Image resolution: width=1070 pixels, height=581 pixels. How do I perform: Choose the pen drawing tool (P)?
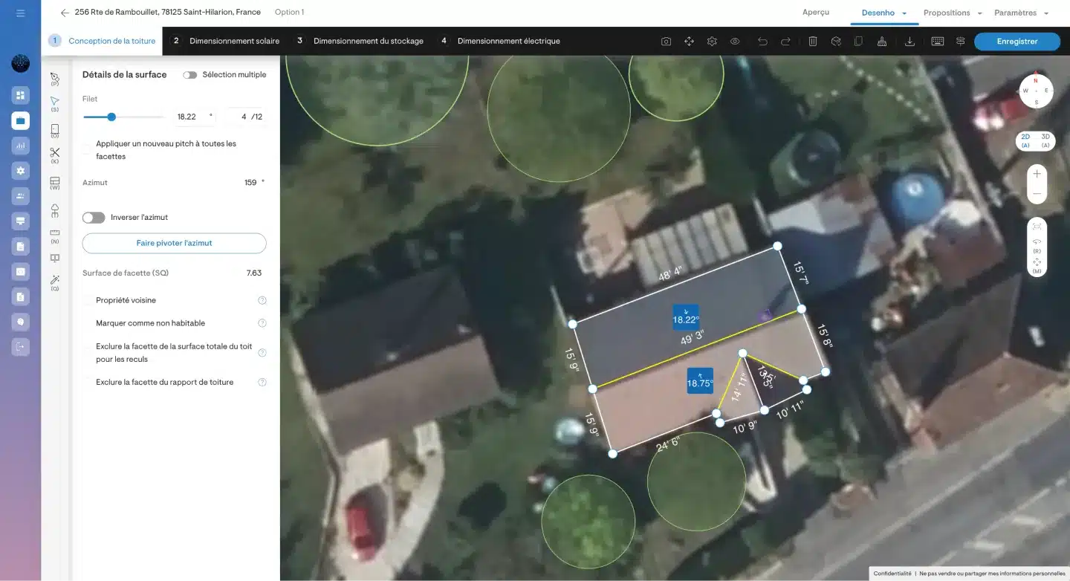tap(55, 77)
